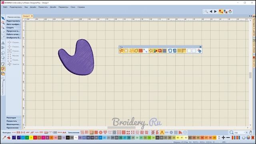
Task: Click the red paint bucket icon in palette
Action: coord(9,138)
